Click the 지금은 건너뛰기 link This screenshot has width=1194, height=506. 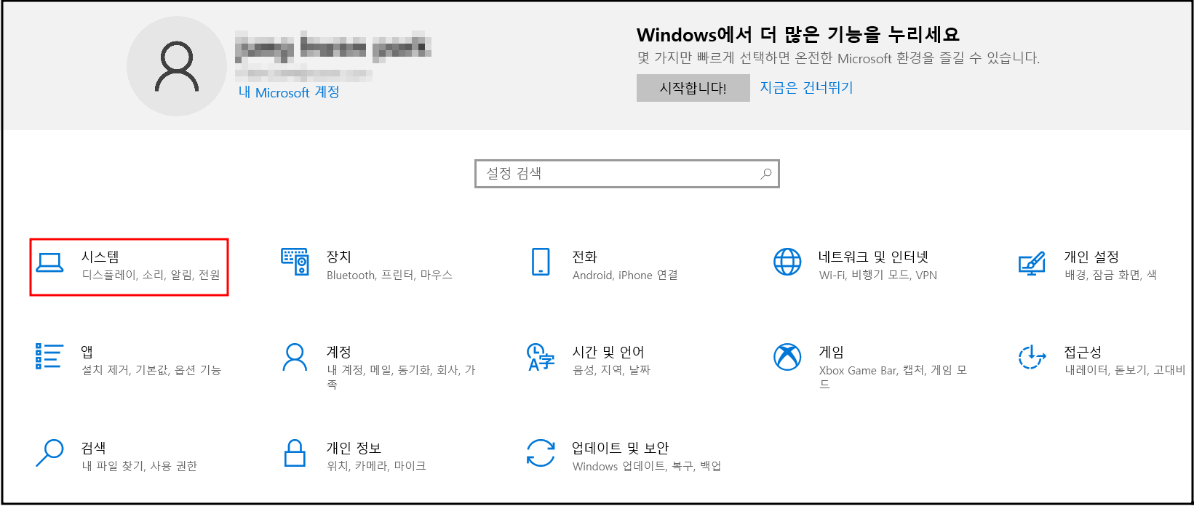806,87
